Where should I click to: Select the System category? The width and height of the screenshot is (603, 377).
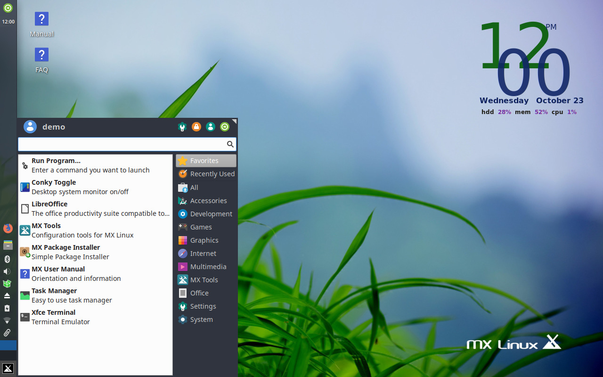click(206, 320)
